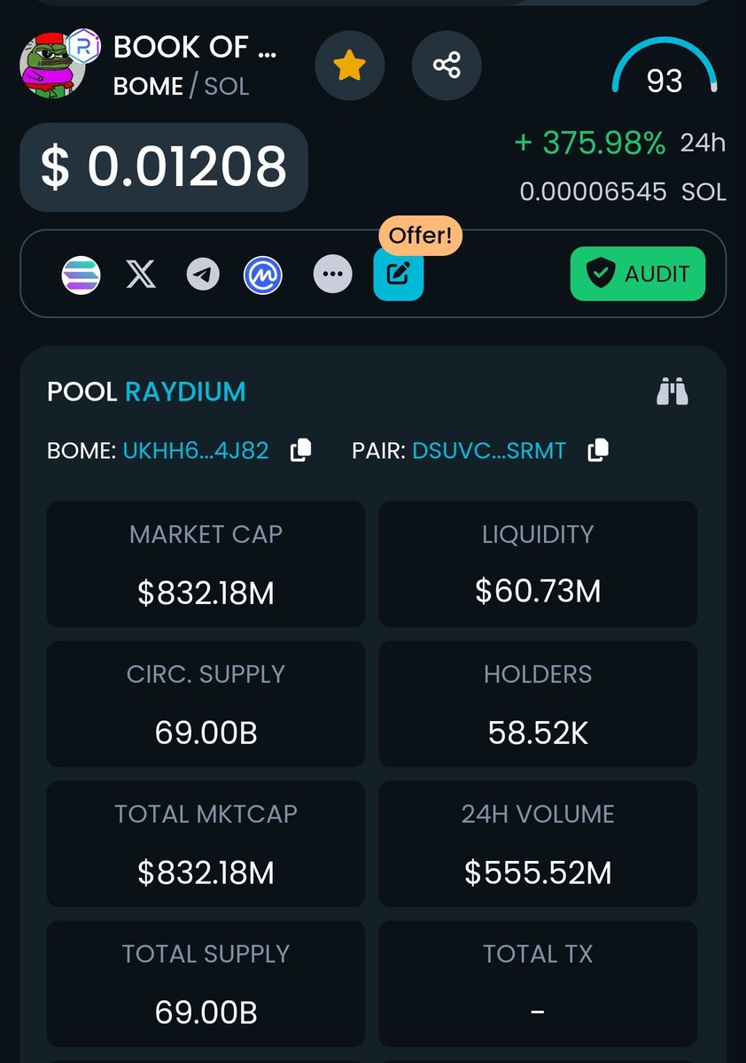The height and width of the screenshot is (1063, 746).
Task: Tap the TOTAL SUPPLY 69.00B card
Action: 206,984
